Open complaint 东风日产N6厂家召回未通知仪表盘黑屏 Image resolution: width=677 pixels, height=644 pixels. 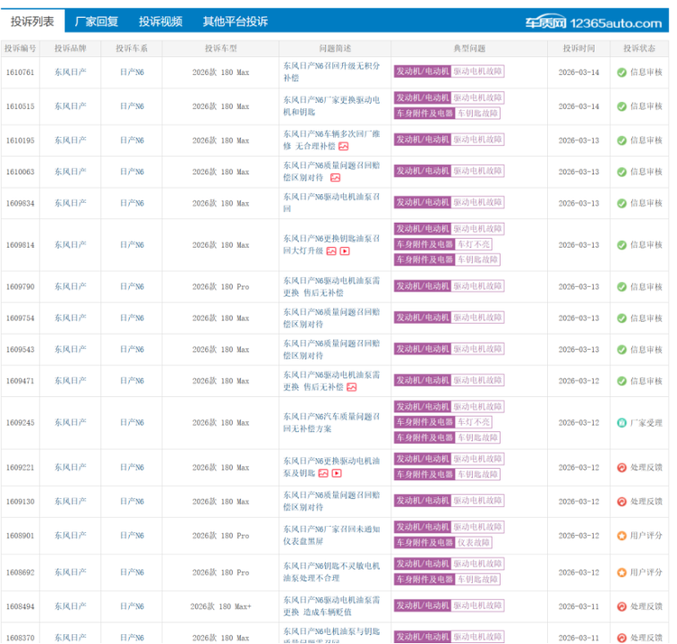coord(331,535)
